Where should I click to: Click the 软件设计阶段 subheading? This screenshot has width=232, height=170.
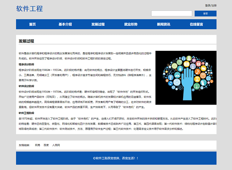[26, 86]
